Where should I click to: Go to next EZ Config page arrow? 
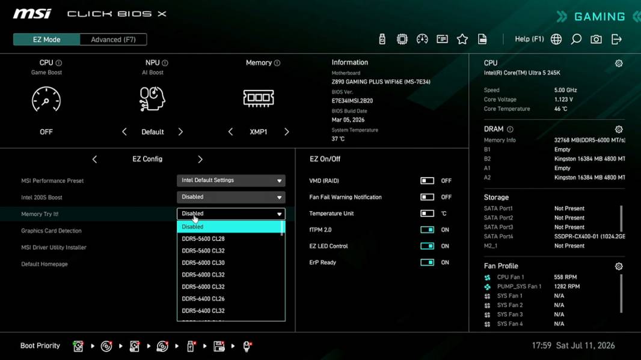(200, 160)
